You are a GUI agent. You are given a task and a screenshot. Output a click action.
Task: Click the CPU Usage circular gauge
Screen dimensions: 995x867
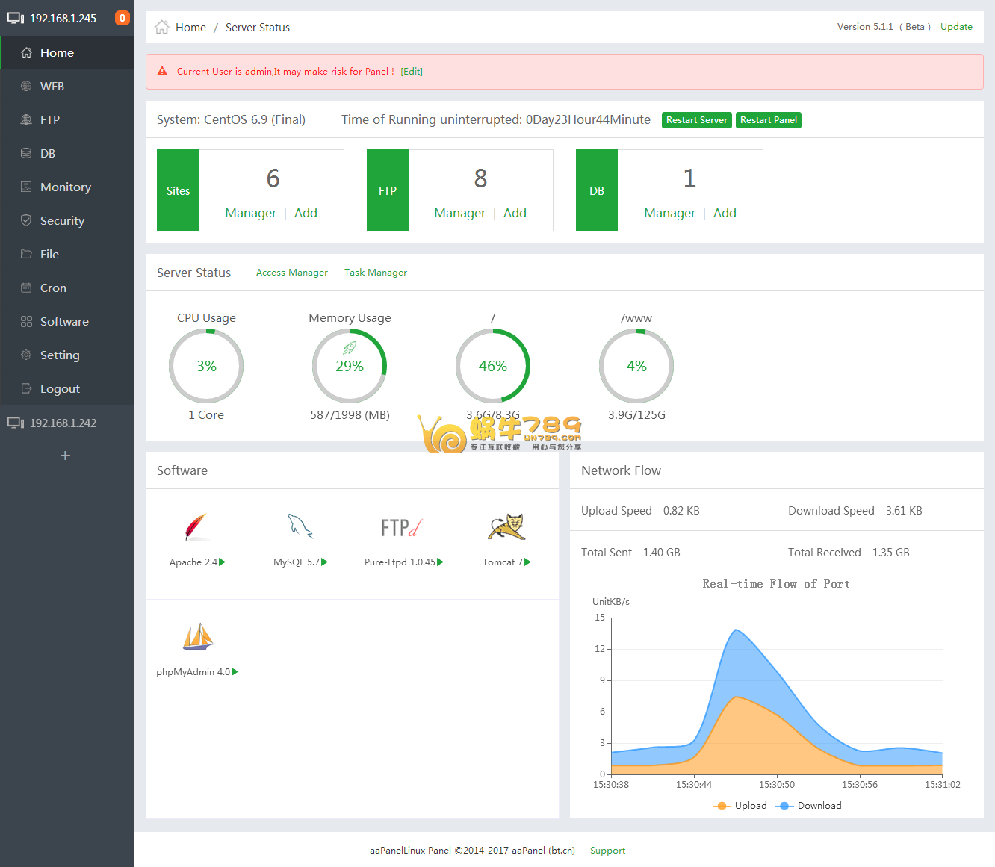pyautogui.click(x=206, y=366)
